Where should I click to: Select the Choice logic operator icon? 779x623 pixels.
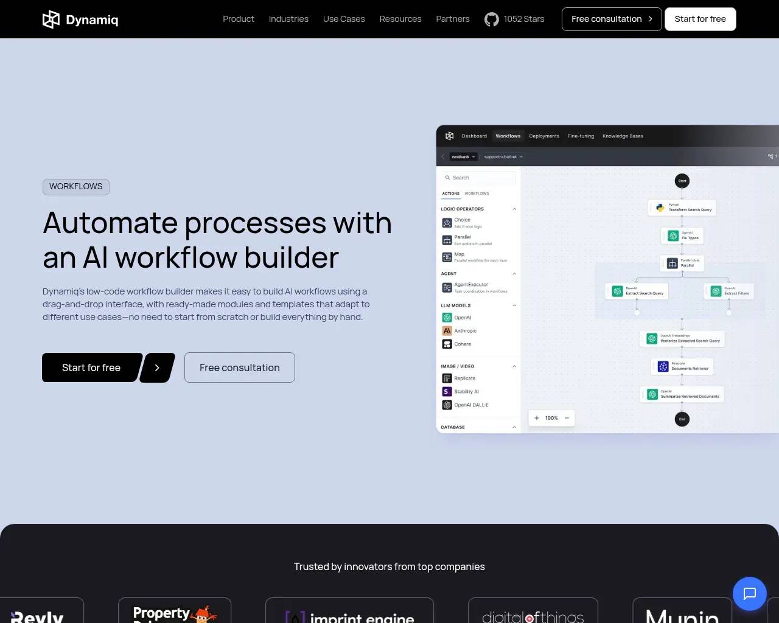tap(447, 223)
